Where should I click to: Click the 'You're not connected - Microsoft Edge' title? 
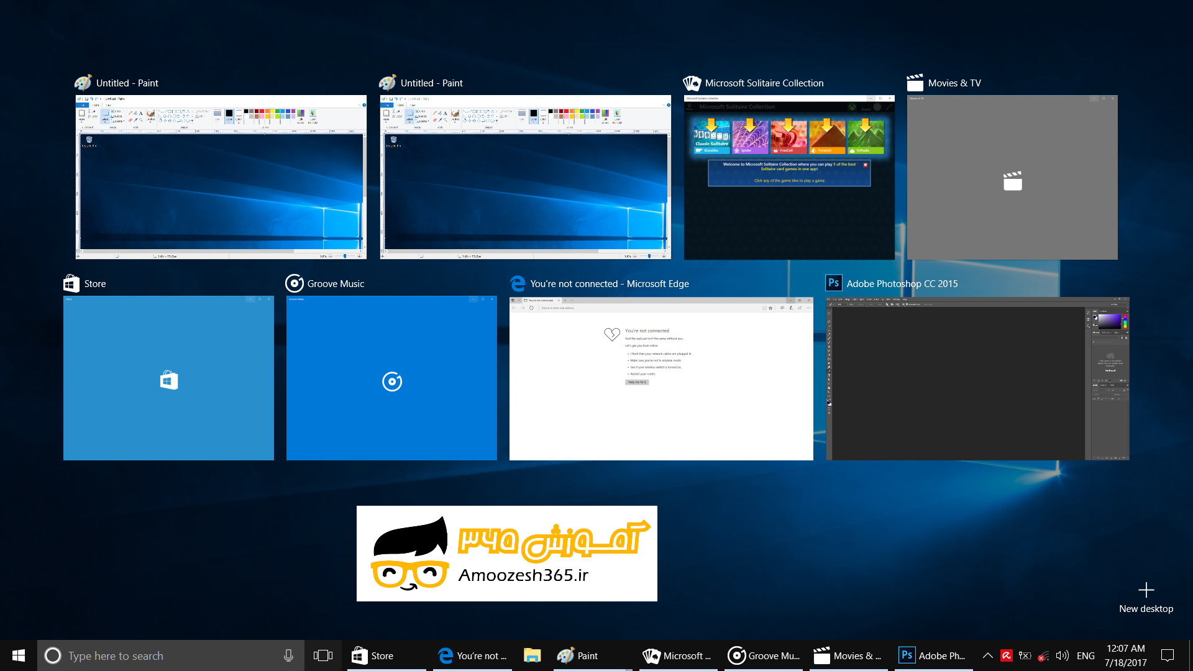[610, 283]
